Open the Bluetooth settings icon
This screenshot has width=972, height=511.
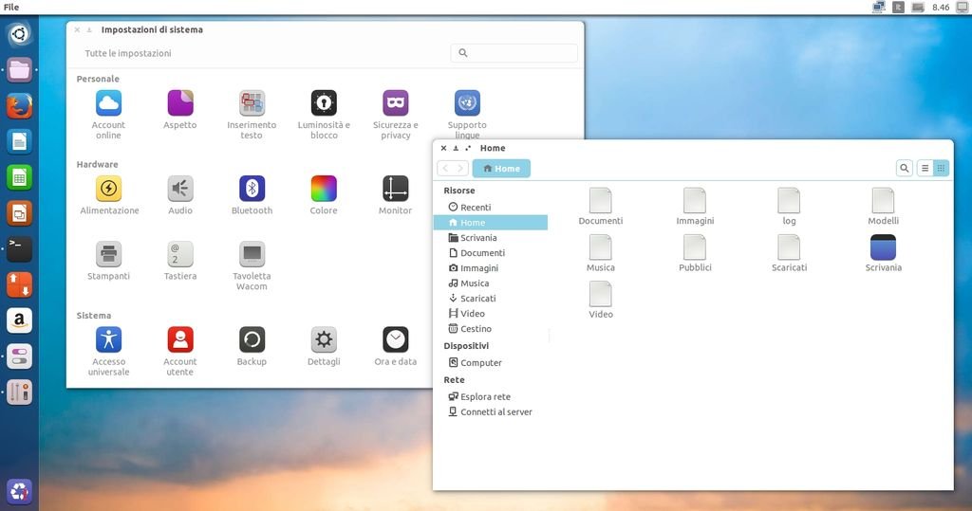click(x=252, y=189)
